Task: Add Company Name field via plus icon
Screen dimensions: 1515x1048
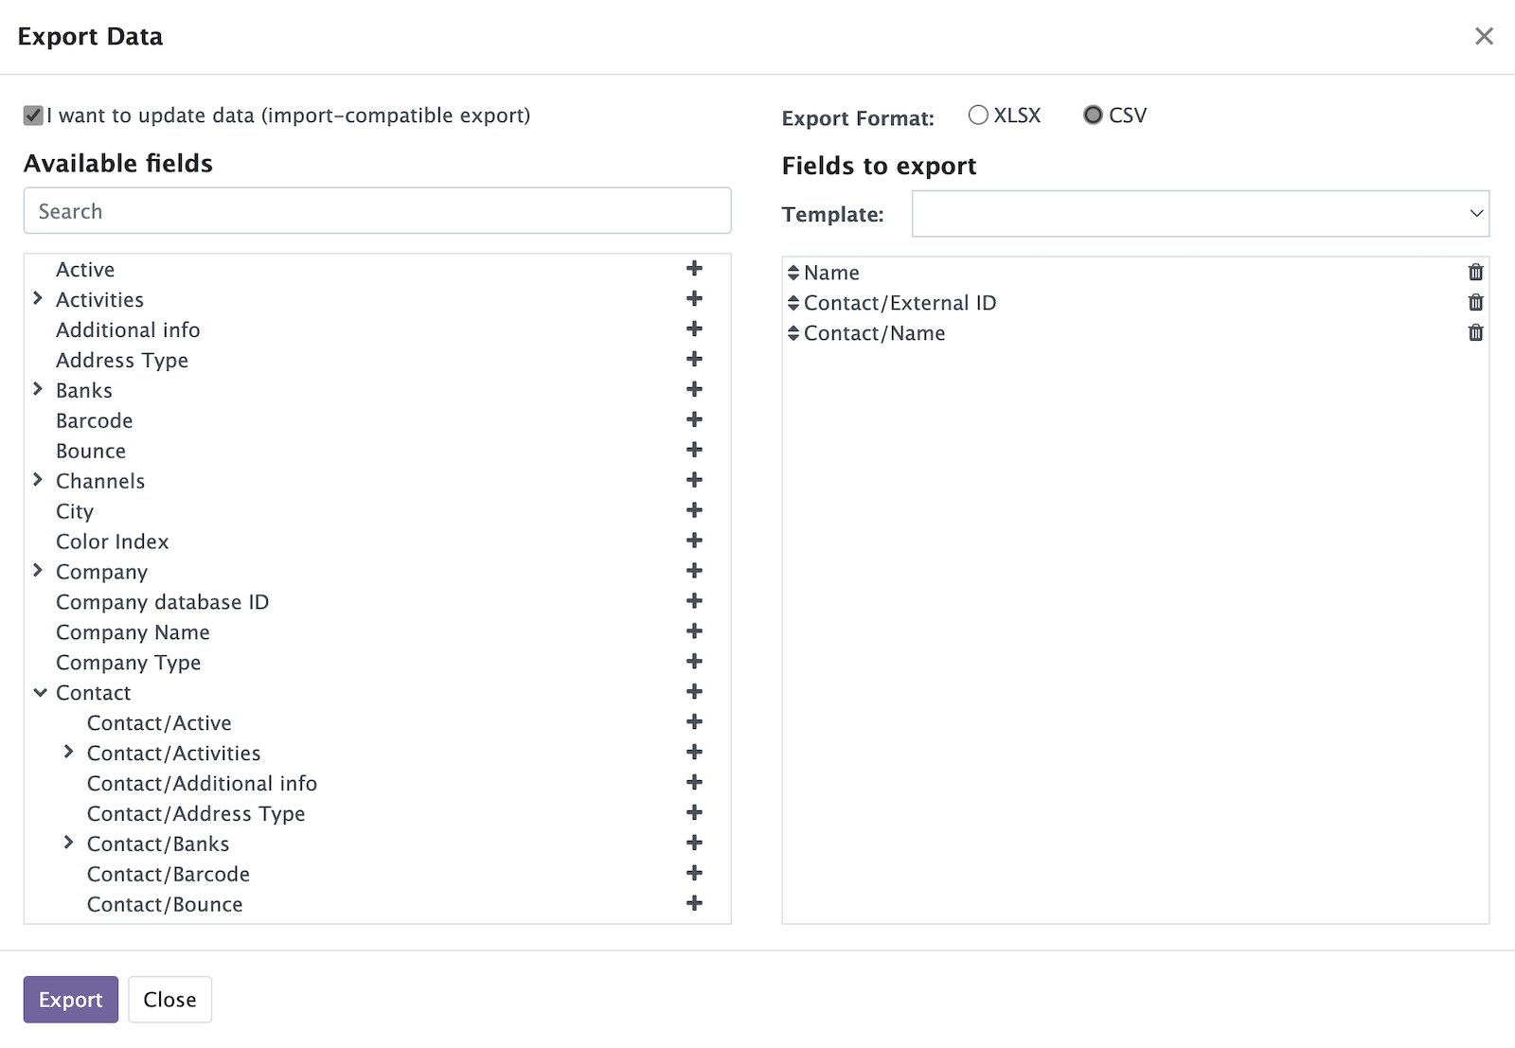Action: [694, 631]
